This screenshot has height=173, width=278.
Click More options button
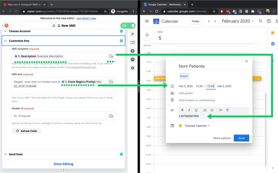[222, 138]
